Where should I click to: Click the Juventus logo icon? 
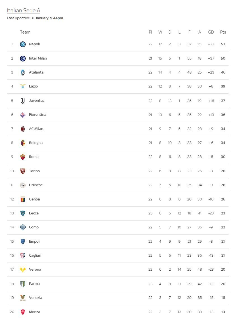coord(23,101)
